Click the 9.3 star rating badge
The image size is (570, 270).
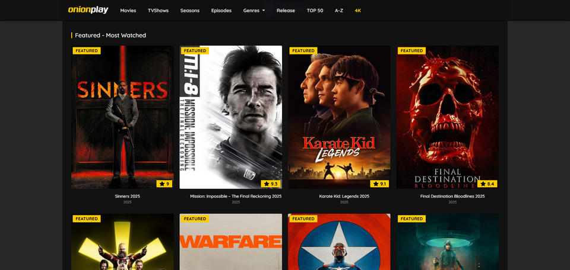[271, 184]
